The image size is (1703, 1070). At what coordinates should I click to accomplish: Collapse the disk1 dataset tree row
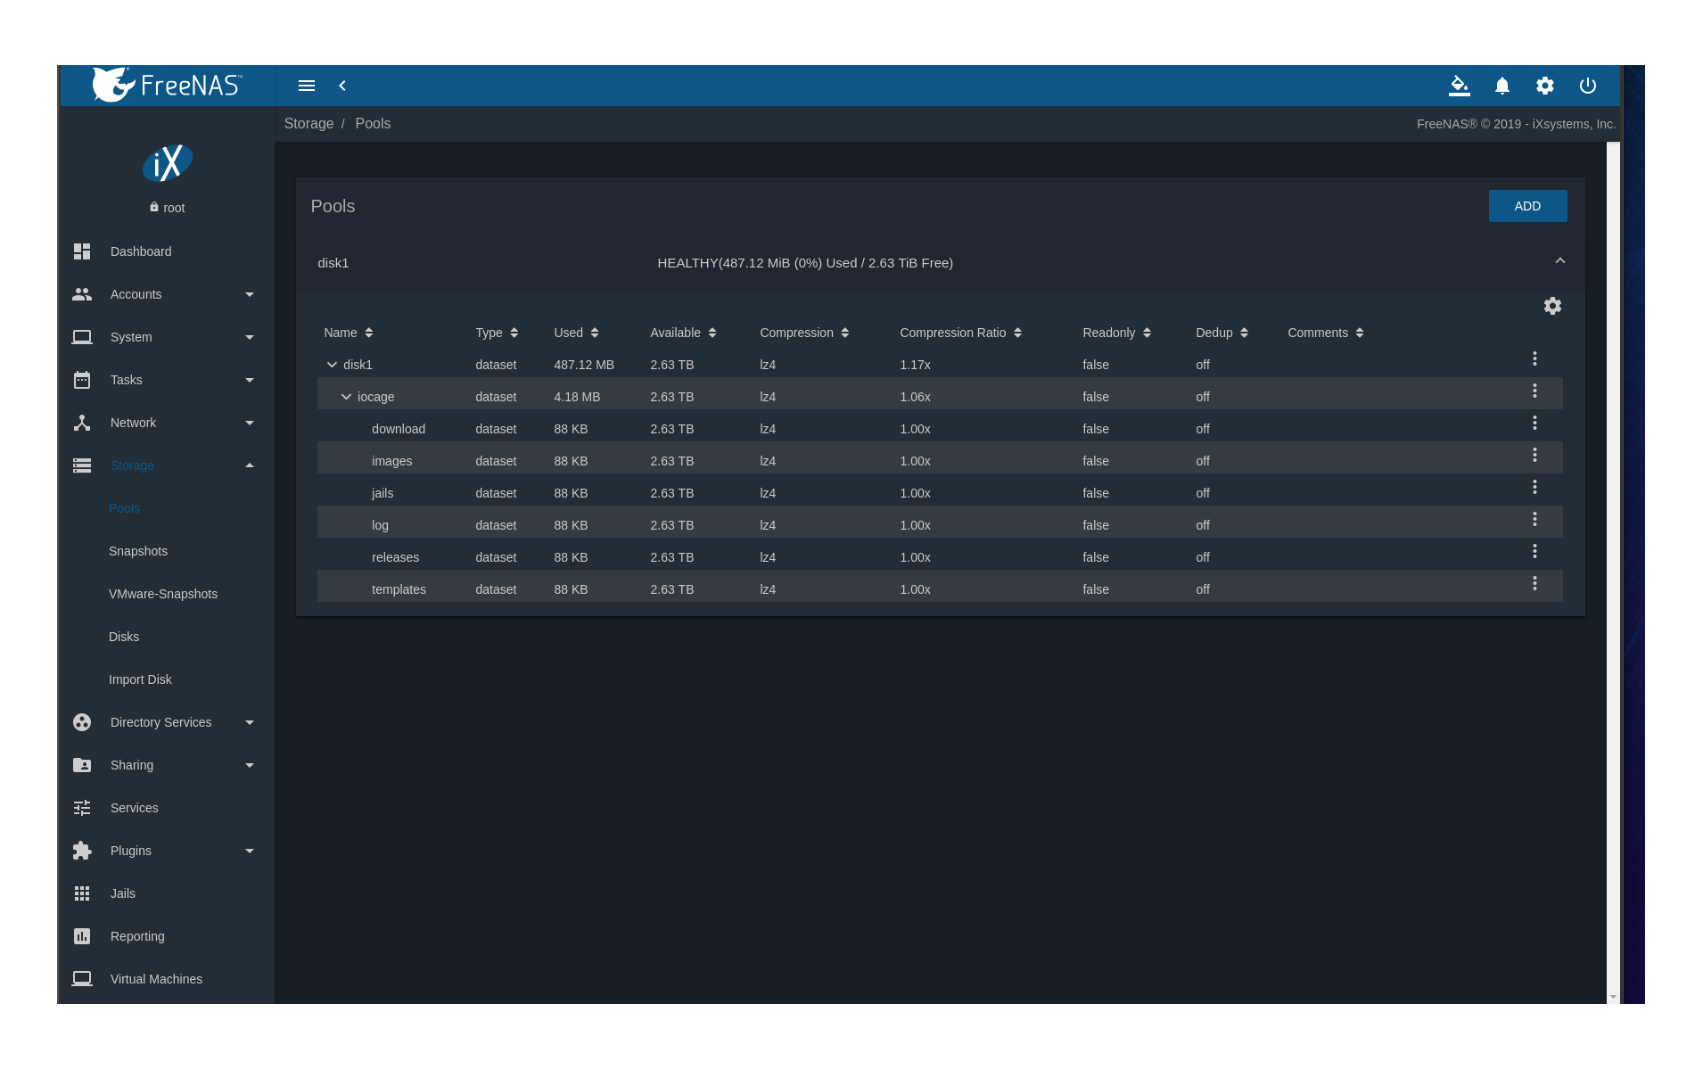pos(332,365)
